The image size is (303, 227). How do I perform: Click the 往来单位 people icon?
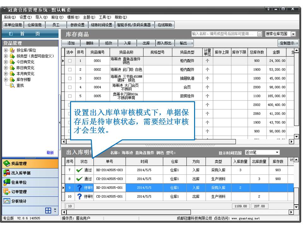[7, 182]
